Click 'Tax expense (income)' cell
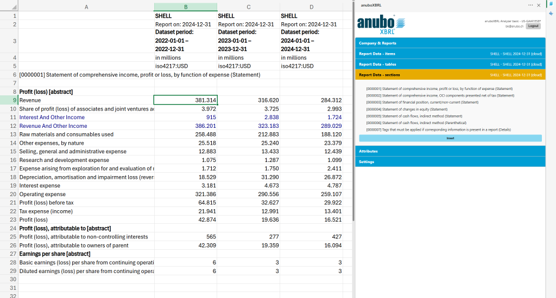Image resolution: width=556 pixels, height=298 pixels. (86, 211)
